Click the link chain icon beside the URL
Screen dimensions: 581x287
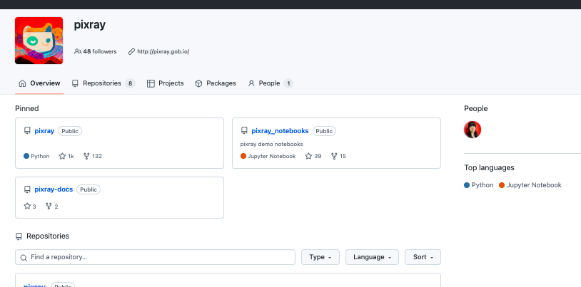131,51
